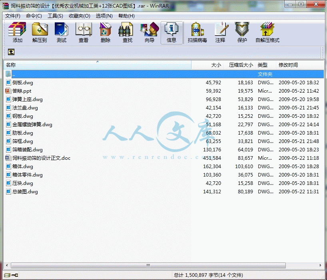Select the file 肋板.dwg
Viewport: 327px width, 280px height.
tap(22, 133)
